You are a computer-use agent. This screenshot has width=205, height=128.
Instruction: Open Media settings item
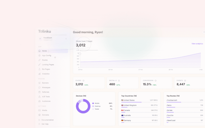pos(53,110)
